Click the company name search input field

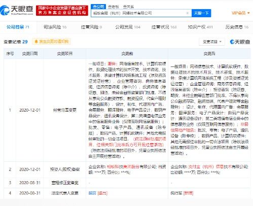click(138, 13)
